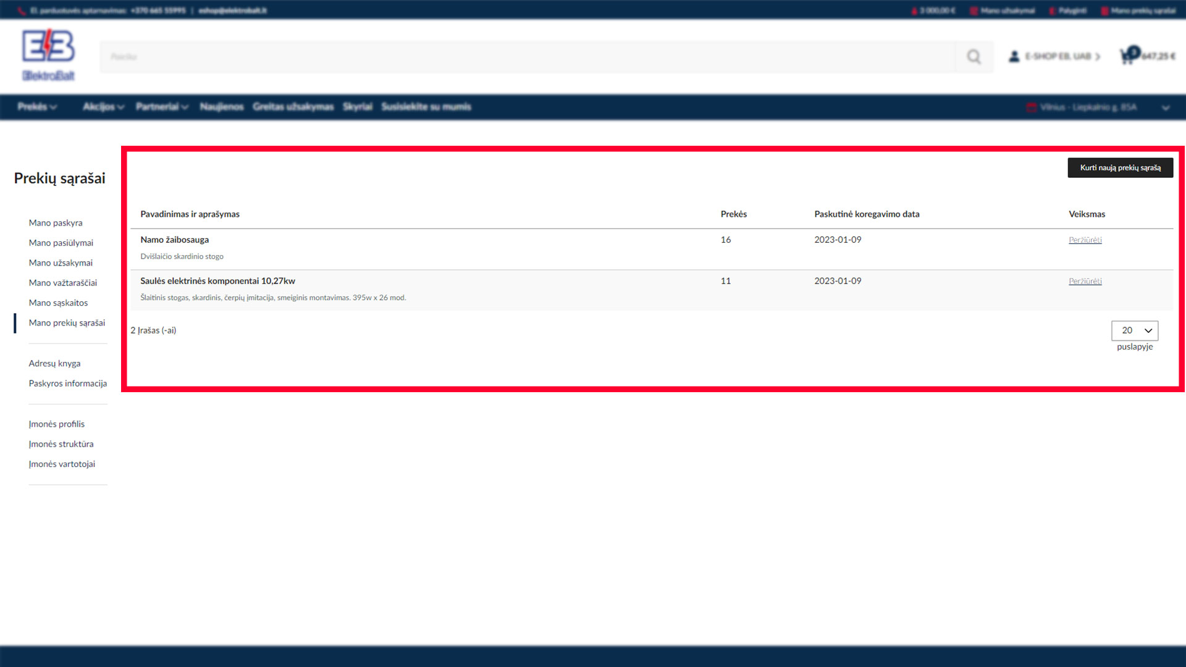Expand the store location chevron
The image size is (1186, 667).
click(1165, 107)
